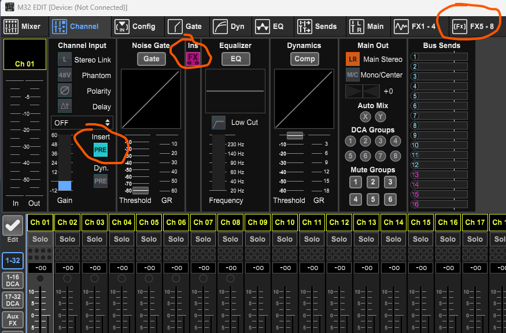The height and width of the screenshot is (333, 506).
Task: Switch to the FX5 - 8 tab
Action: tap(474, 26)
